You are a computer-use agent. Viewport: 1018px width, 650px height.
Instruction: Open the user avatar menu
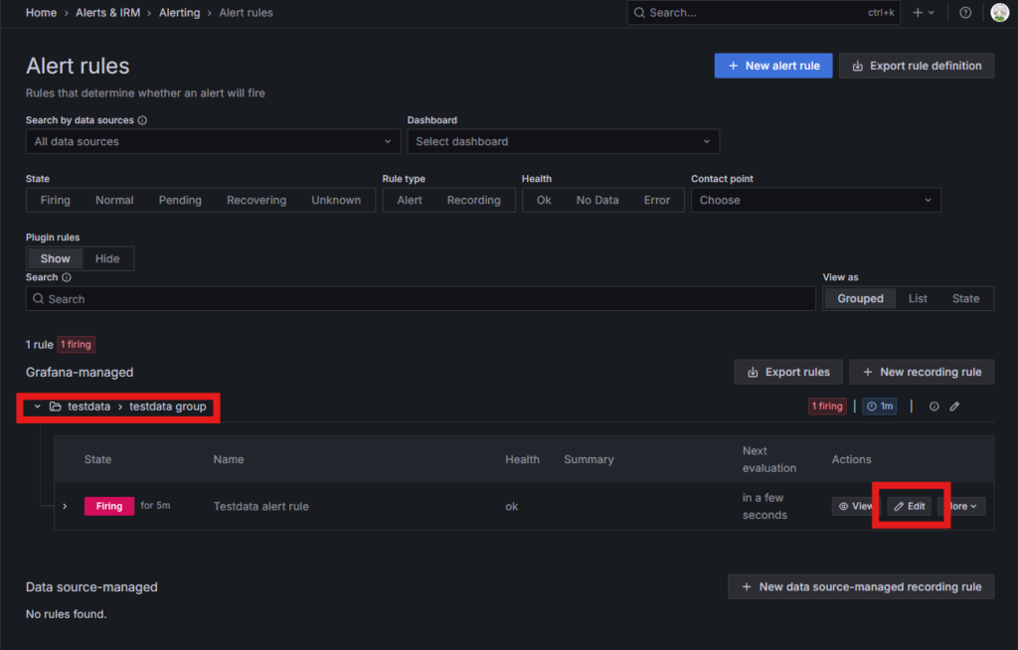pyautogui.click(x=1000, y=12)
